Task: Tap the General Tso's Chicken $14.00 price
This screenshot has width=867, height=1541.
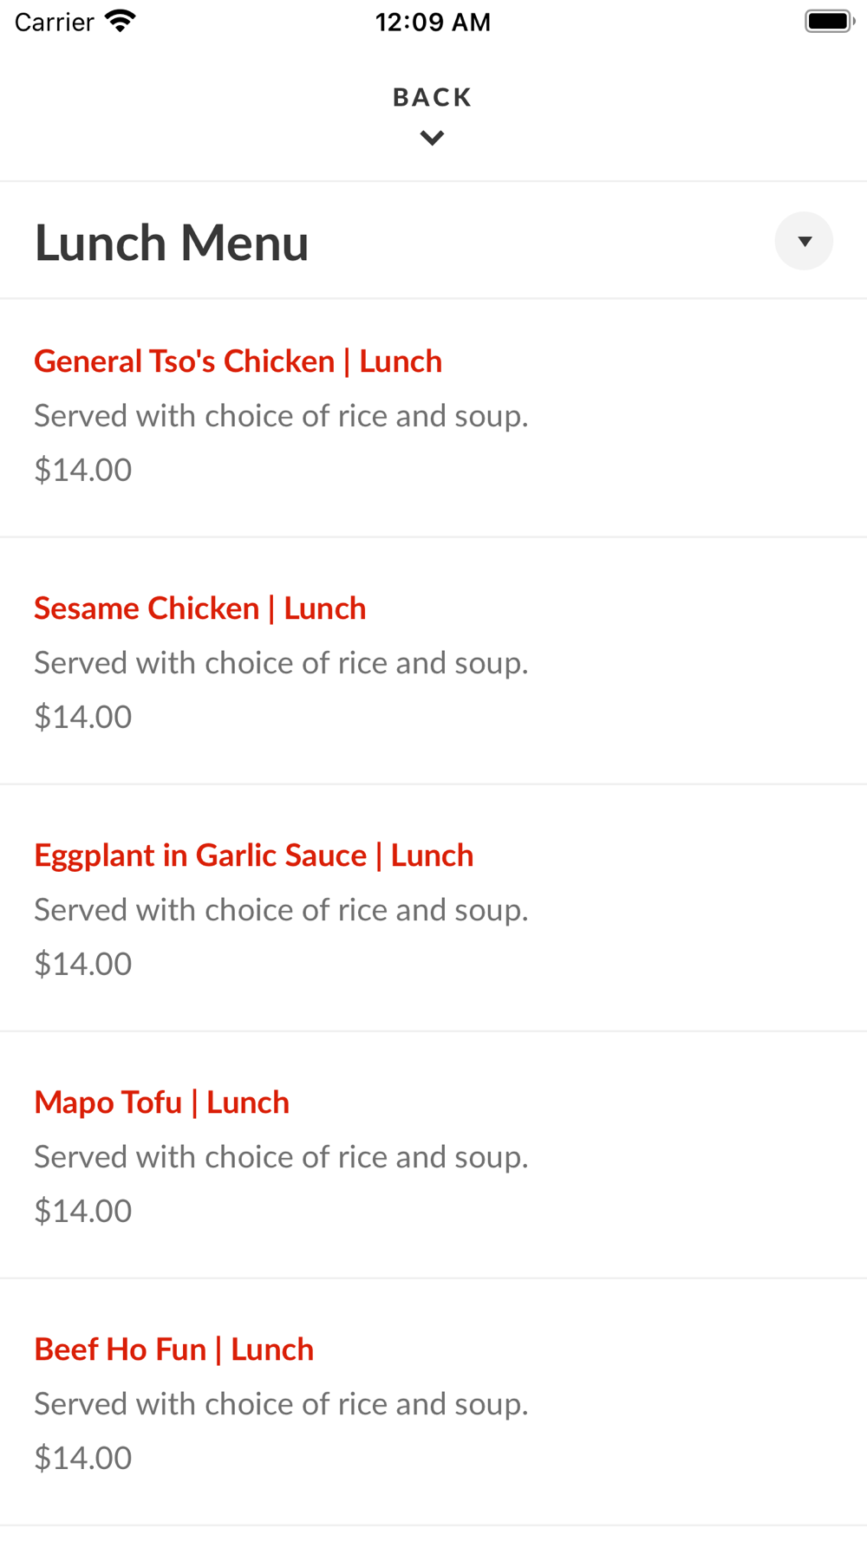Action: click(83, 470)
